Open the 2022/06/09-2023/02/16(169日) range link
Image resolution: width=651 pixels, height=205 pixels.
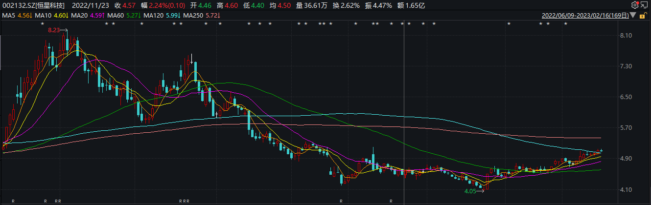(x=585, y=16)
